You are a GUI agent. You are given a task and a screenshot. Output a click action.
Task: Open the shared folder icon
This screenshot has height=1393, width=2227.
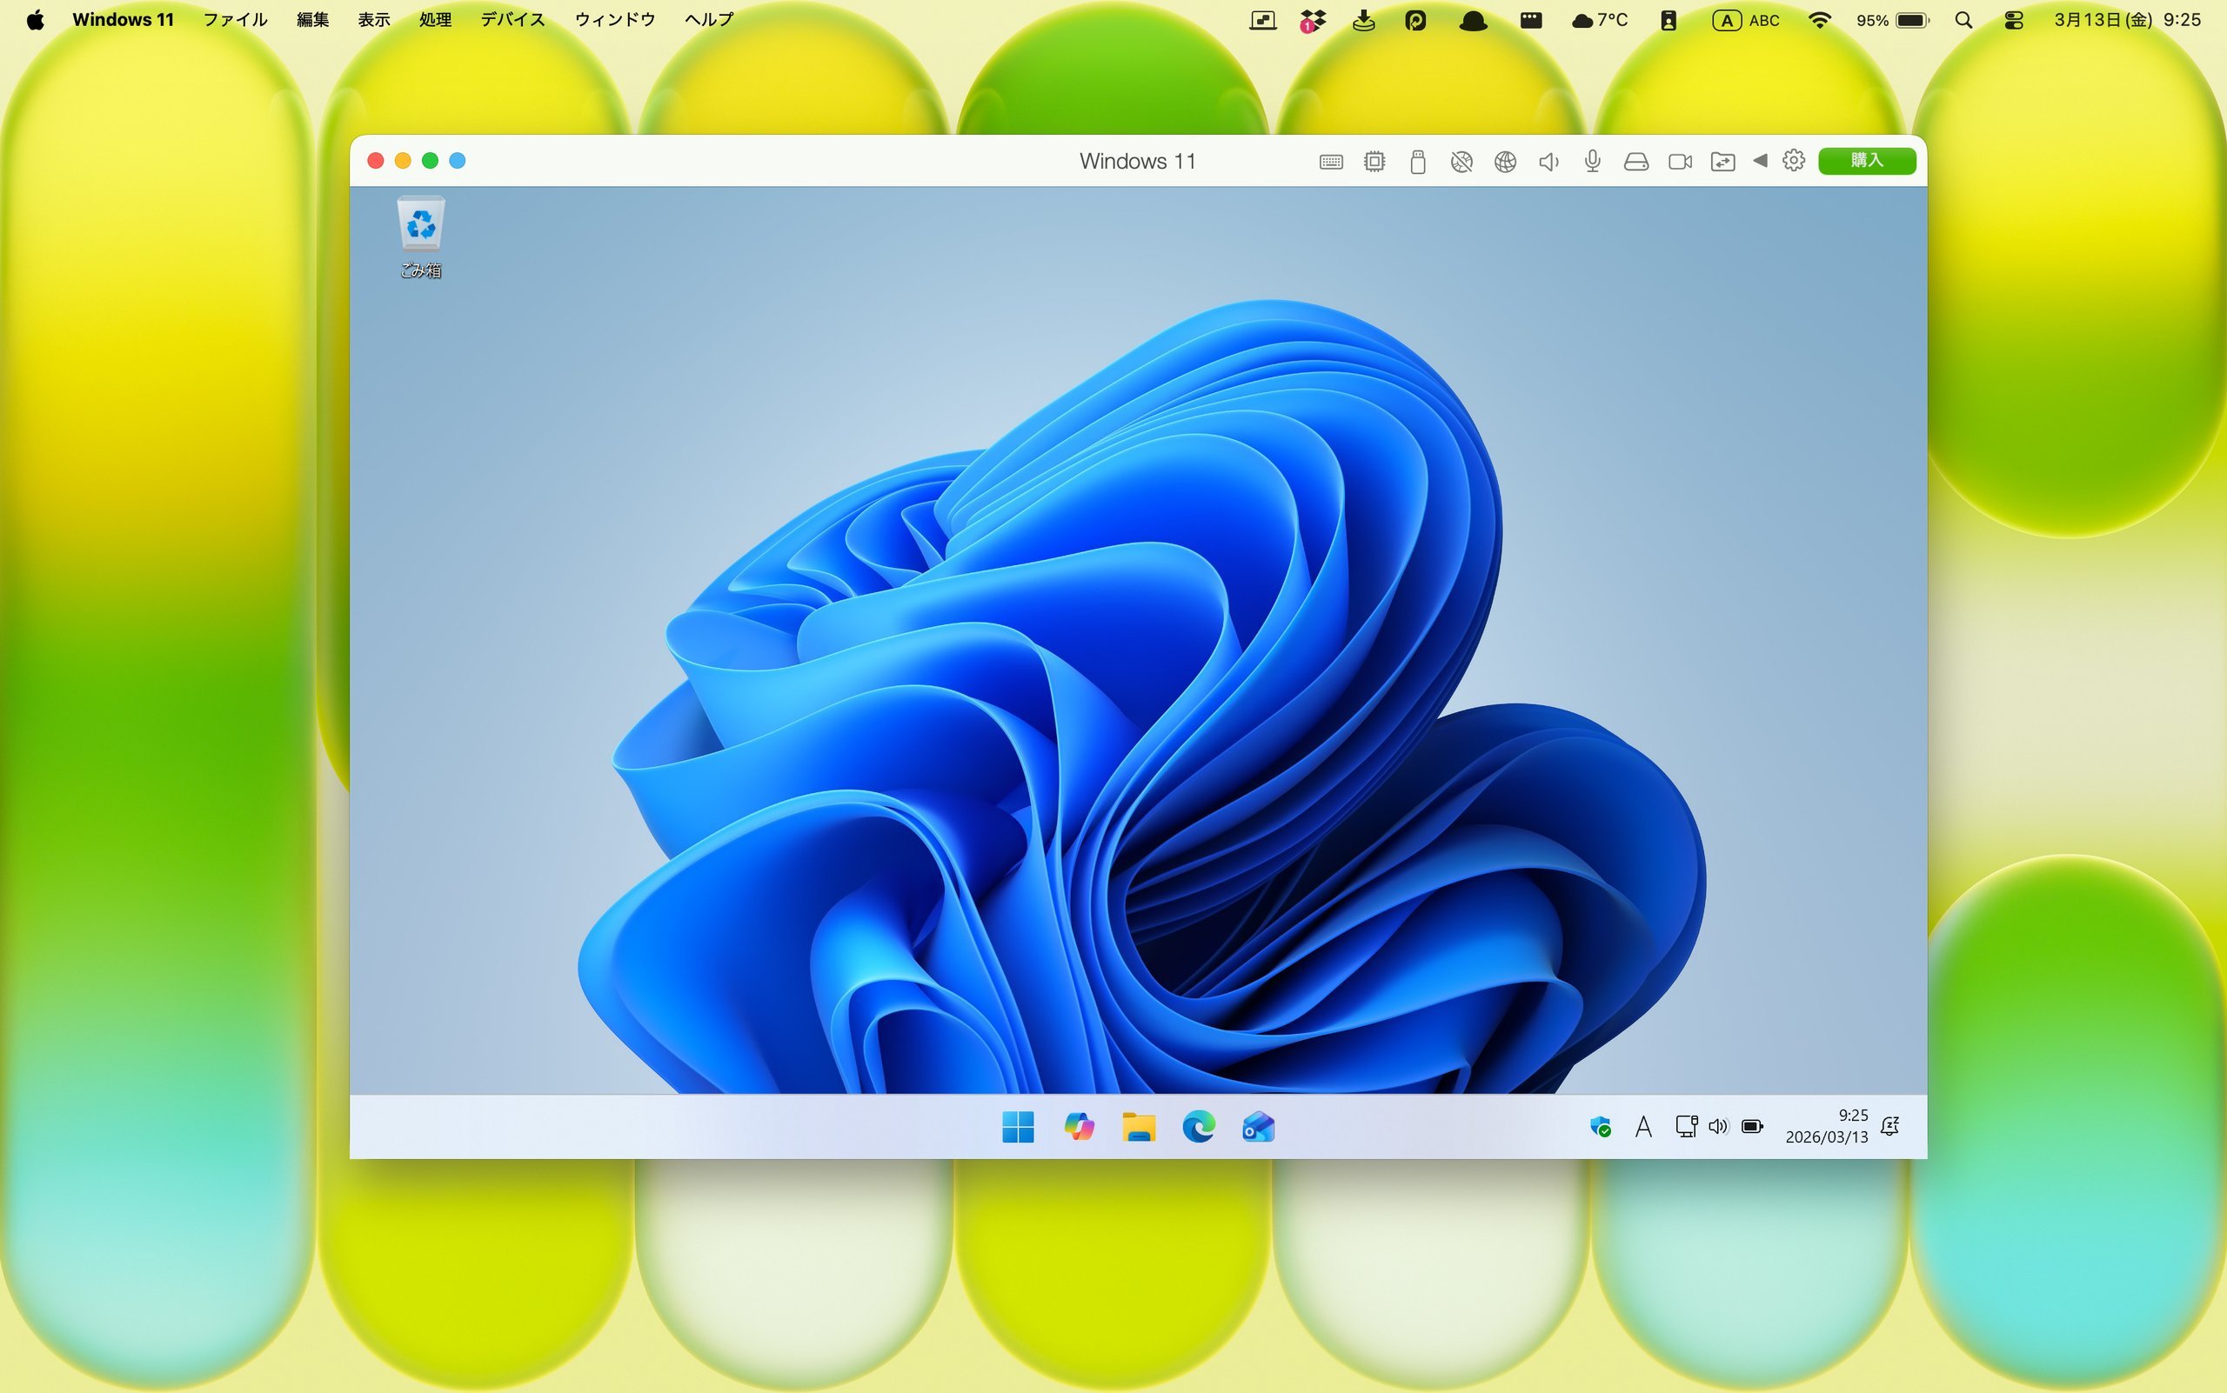(x=1722, y=162)
